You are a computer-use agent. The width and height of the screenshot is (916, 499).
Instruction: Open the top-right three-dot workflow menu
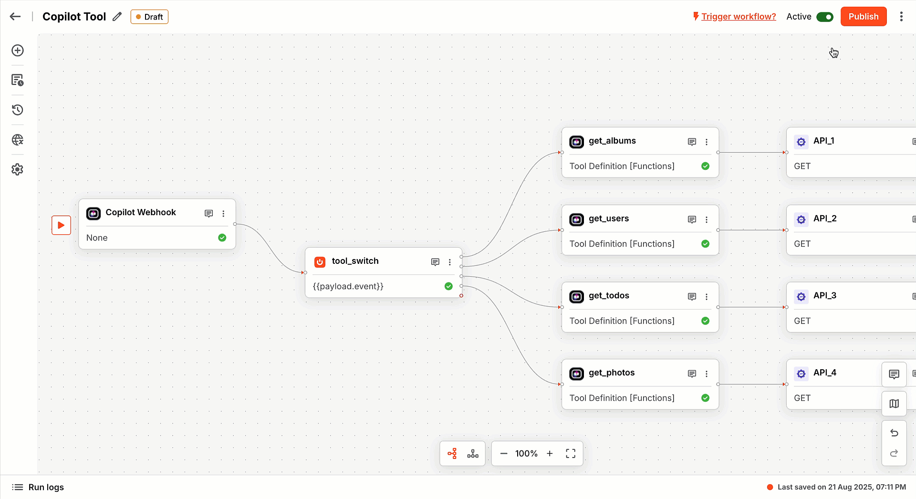pyautogui.click(x=901, y=16)
